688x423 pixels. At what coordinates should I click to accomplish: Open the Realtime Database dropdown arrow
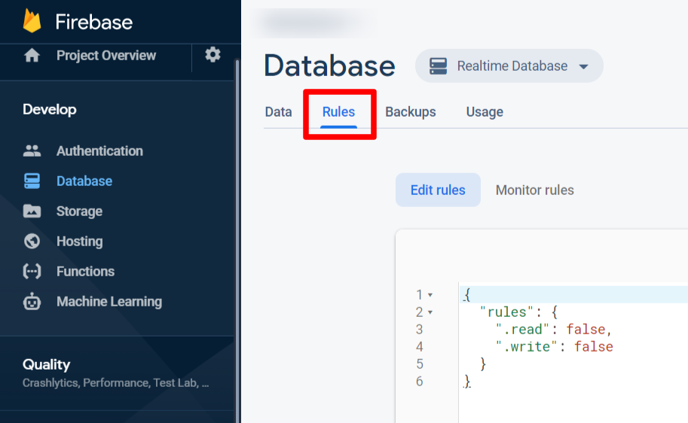pyautogui.click(x=583, y=67)
